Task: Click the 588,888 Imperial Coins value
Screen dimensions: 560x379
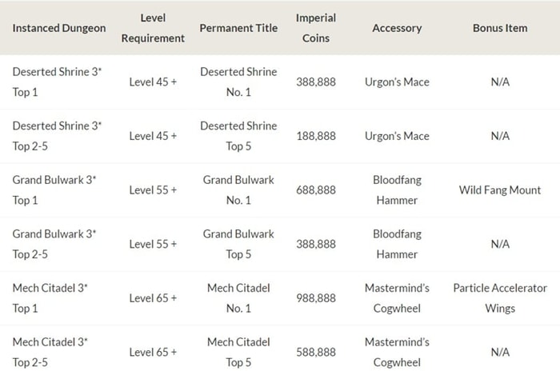Action: [x=316, y=353]
